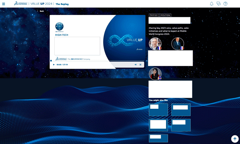Viewport: 240px width, 144px height.
Task: Open first recommended video in top row
Action: tap(158, 110)
